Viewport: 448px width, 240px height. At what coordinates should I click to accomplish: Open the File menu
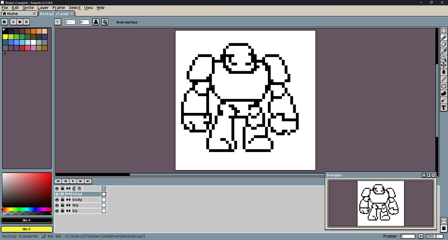click(x=5, y=7)
